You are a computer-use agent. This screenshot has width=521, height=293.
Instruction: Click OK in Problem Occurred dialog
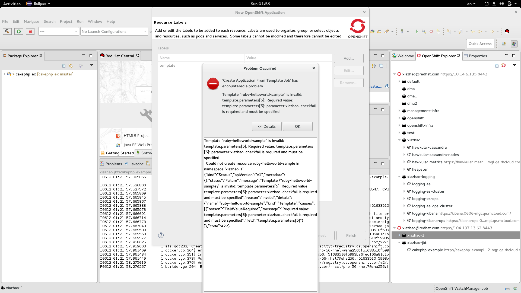point(297,126)
